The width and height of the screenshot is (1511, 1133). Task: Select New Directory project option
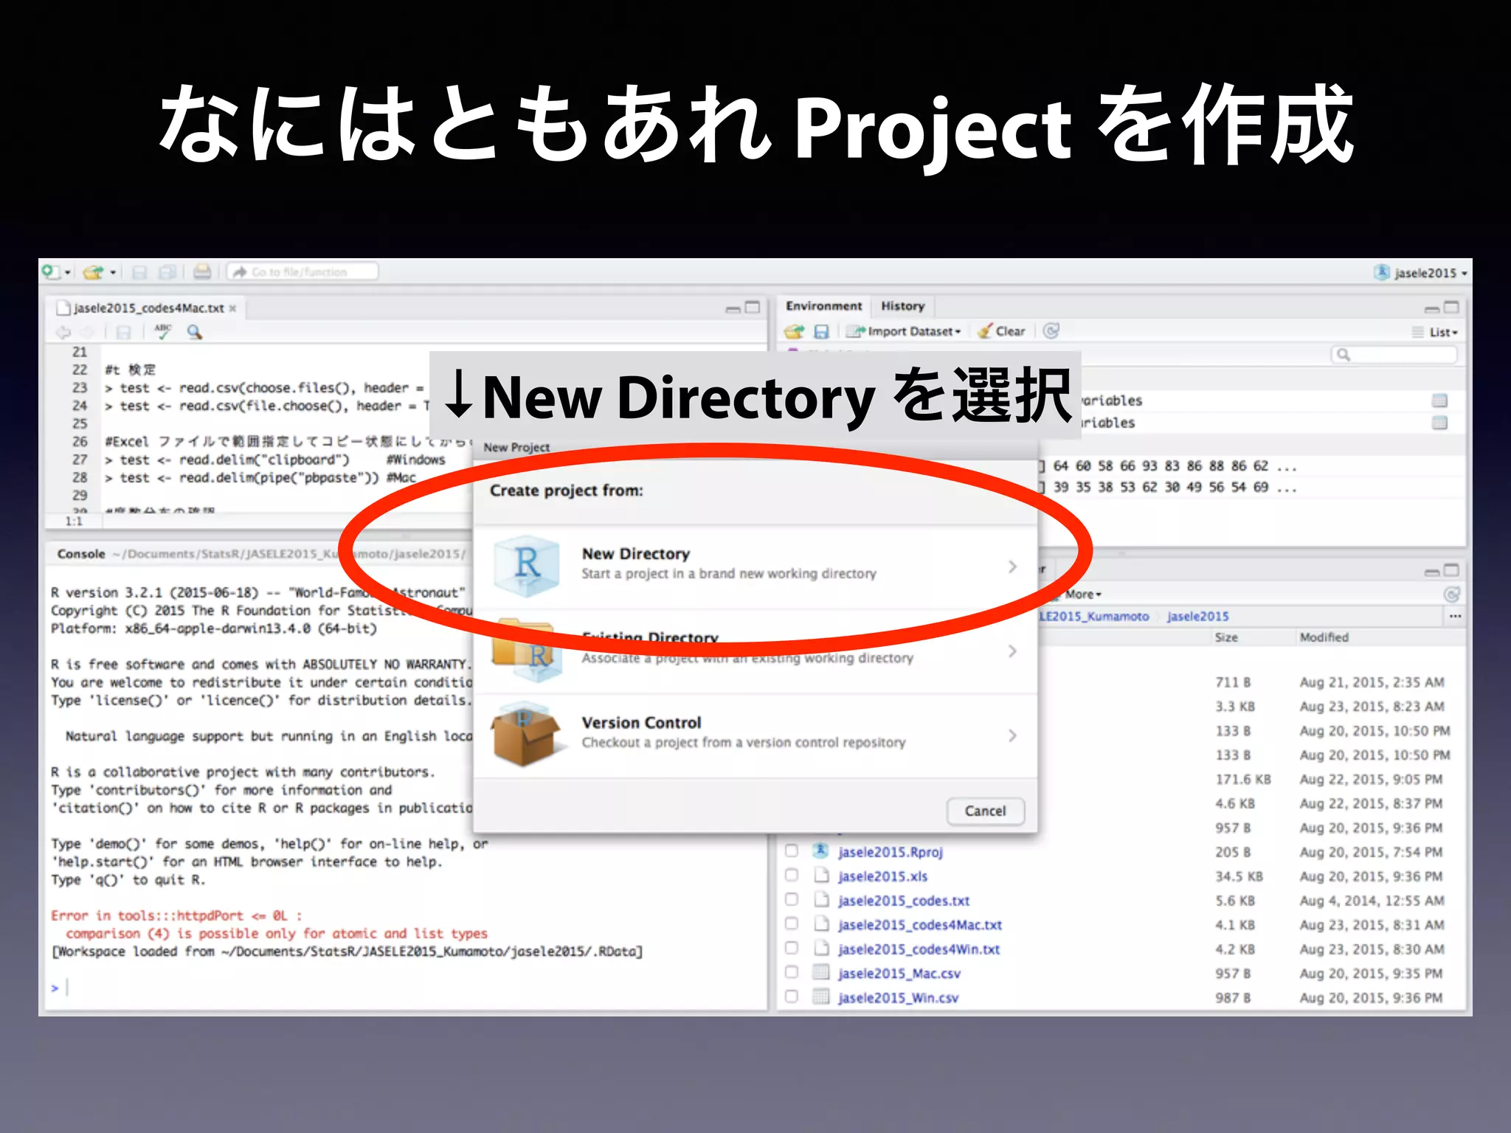point(755,566)
